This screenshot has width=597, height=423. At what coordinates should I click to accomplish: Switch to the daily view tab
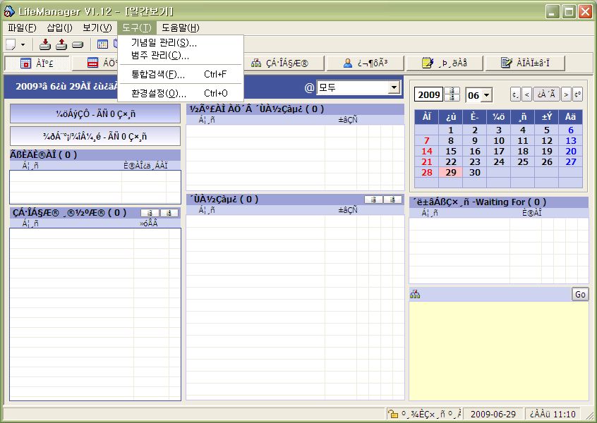coord(37,63)
